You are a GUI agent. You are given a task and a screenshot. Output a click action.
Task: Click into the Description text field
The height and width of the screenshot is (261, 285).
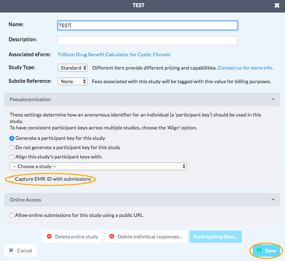pyautogui.click(x=148, y=40)
